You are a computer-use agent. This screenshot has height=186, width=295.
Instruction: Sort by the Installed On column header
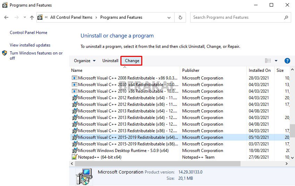coord(260,70)
